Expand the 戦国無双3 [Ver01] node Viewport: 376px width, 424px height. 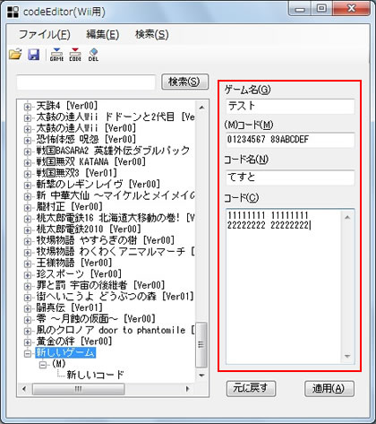[28, 174]
